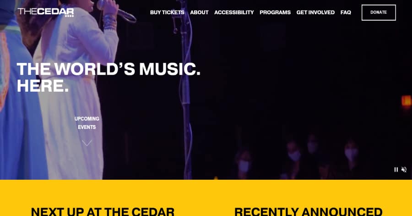Select Get Involved in the navigation
412x216 pixels.
coord(315,12)
